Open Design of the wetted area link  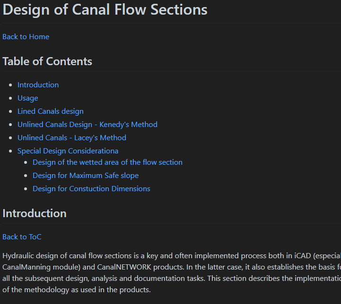coord(107,162)
